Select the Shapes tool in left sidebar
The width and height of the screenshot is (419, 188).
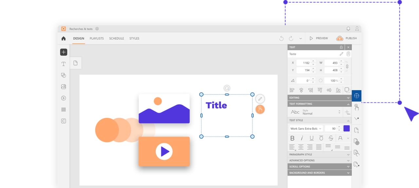coord(64,75)
